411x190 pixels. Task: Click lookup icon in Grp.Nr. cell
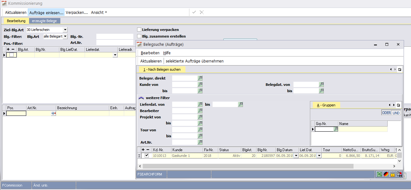click(336, 129)
